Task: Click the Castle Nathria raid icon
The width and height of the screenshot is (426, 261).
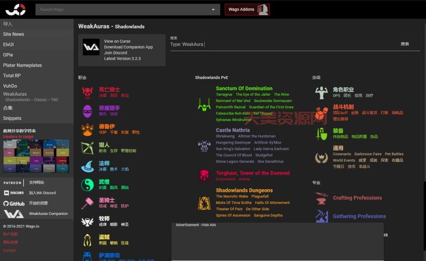Action: 204,146
